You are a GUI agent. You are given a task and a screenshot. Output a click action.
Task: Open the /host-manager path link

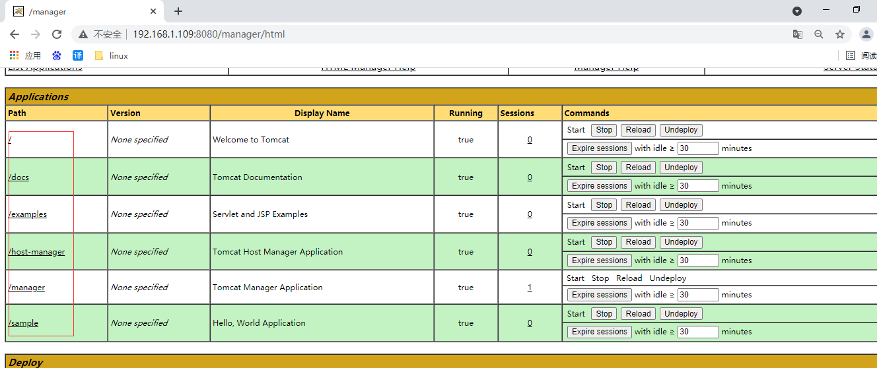click(36, 252)
